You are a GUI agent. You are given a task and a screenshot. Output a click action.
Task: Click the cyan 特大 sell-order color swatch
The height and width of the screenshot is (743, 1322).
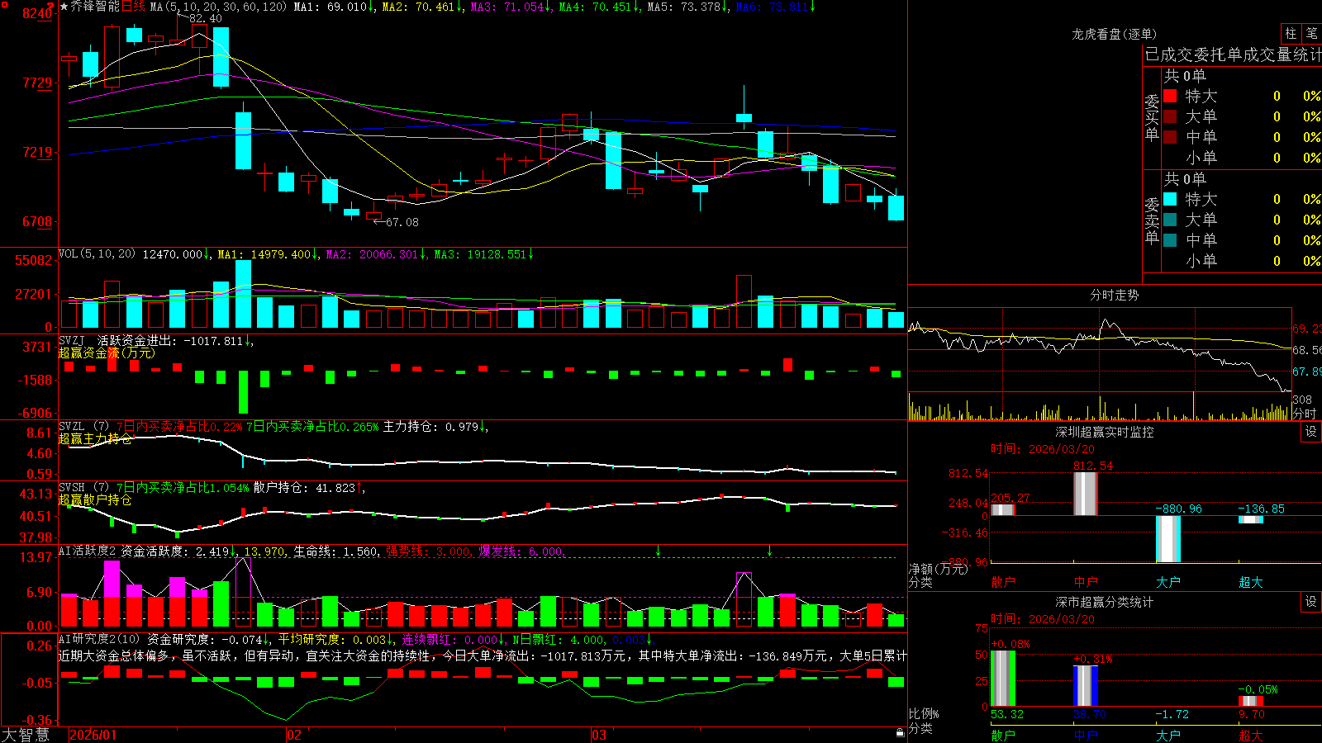[x=1170, y=199]
